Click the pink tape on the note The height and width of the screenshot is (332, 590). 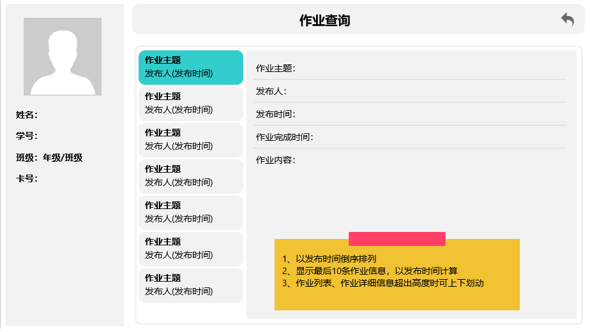coord(397,239)
